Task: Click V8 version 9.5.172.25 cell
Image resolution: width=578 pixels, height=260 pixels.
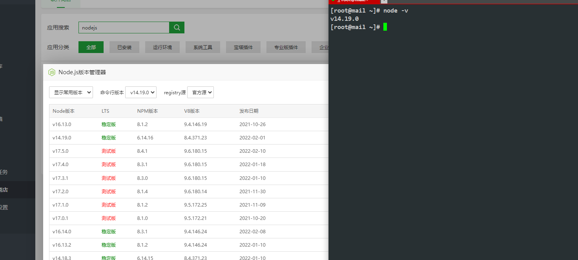Action: tap(195, 205)
